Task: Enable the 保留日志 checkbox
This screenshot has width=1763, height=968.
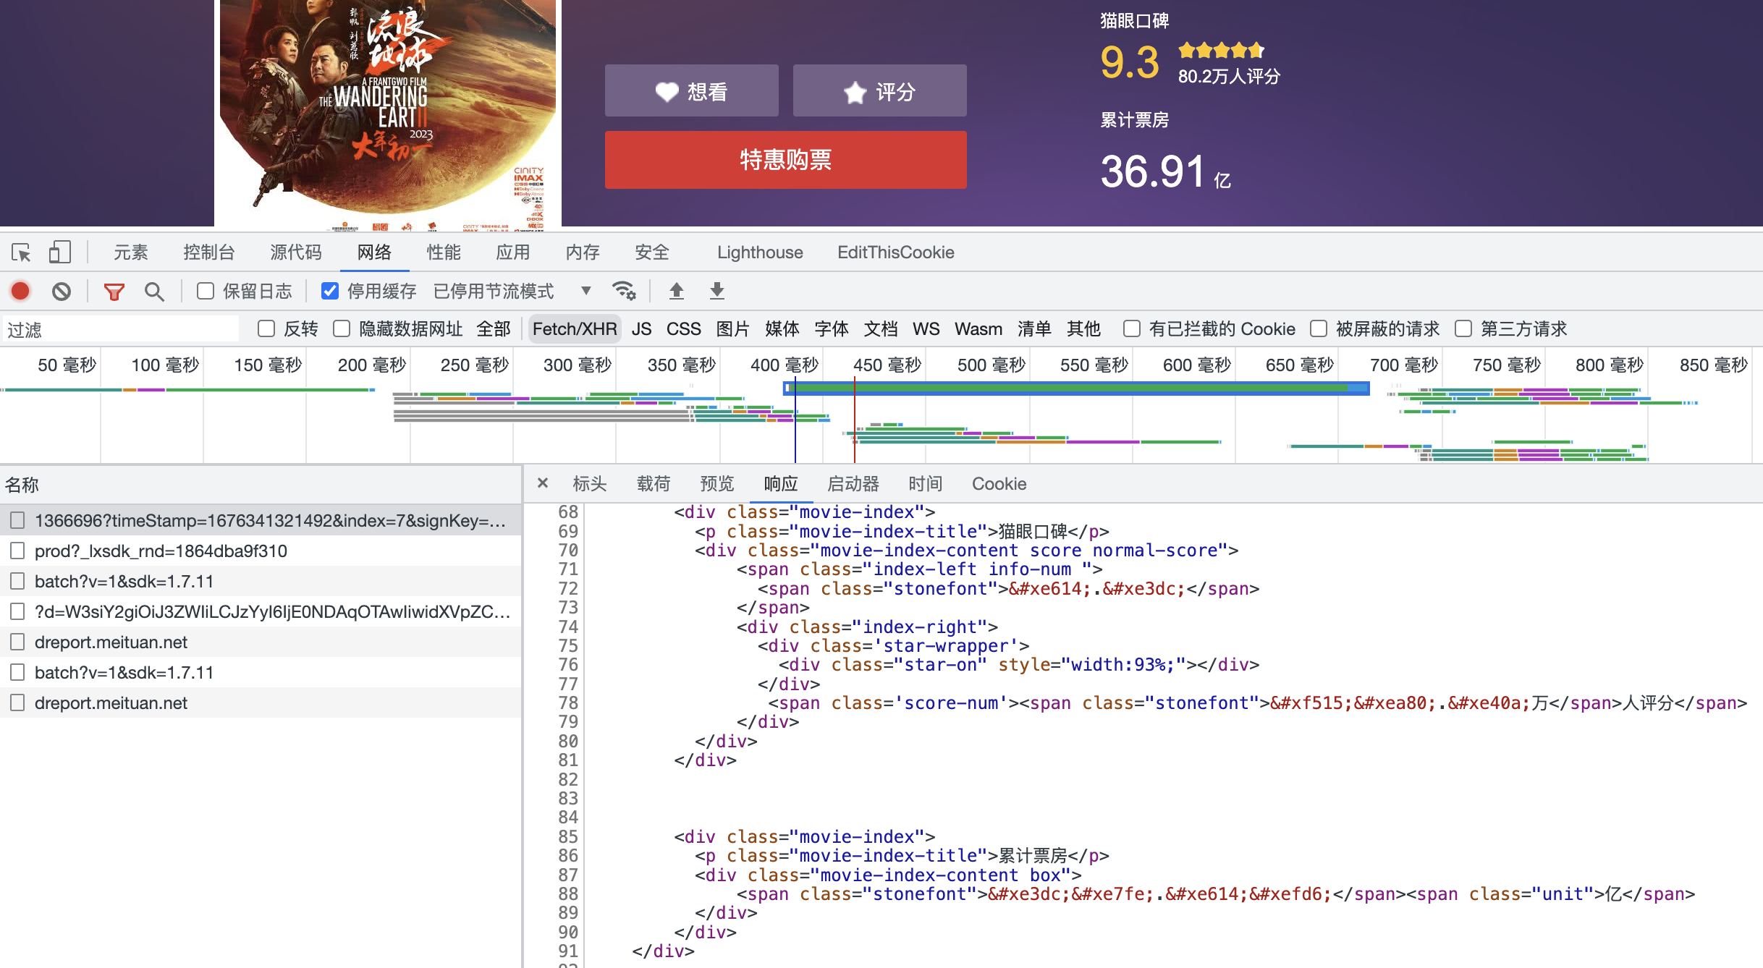Action: pyautogui.click(x=206, y=291)
